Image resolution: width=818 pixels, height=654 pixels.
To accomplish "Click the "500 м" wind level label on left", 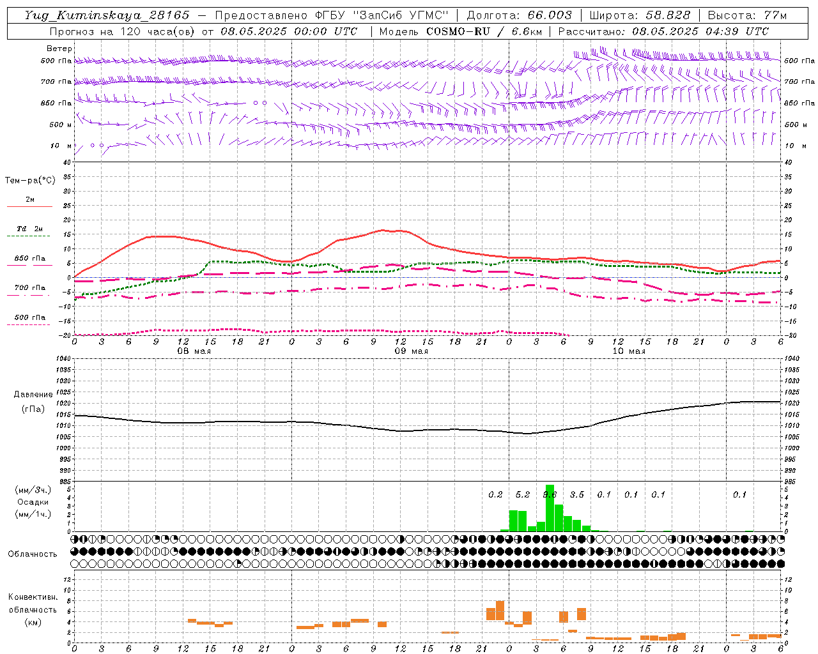I will [61, 125].
